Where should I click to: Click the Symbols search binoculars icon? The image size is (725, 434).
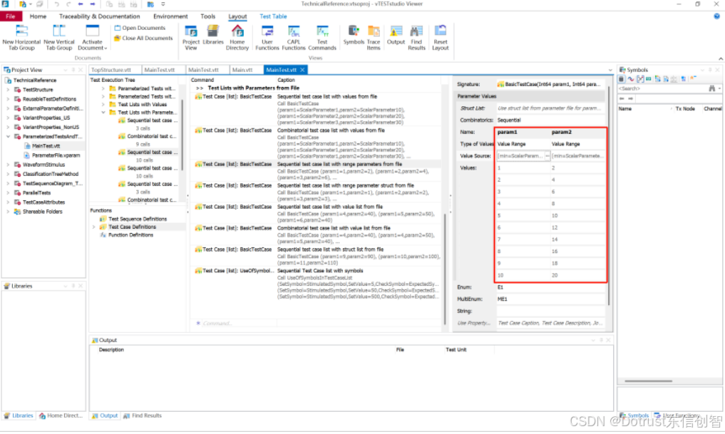[712, 88]
